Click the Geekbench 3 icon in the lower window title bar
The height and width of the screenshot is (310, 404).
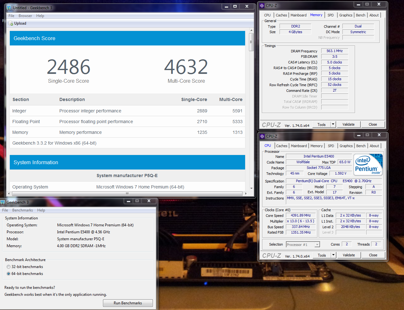3,202
